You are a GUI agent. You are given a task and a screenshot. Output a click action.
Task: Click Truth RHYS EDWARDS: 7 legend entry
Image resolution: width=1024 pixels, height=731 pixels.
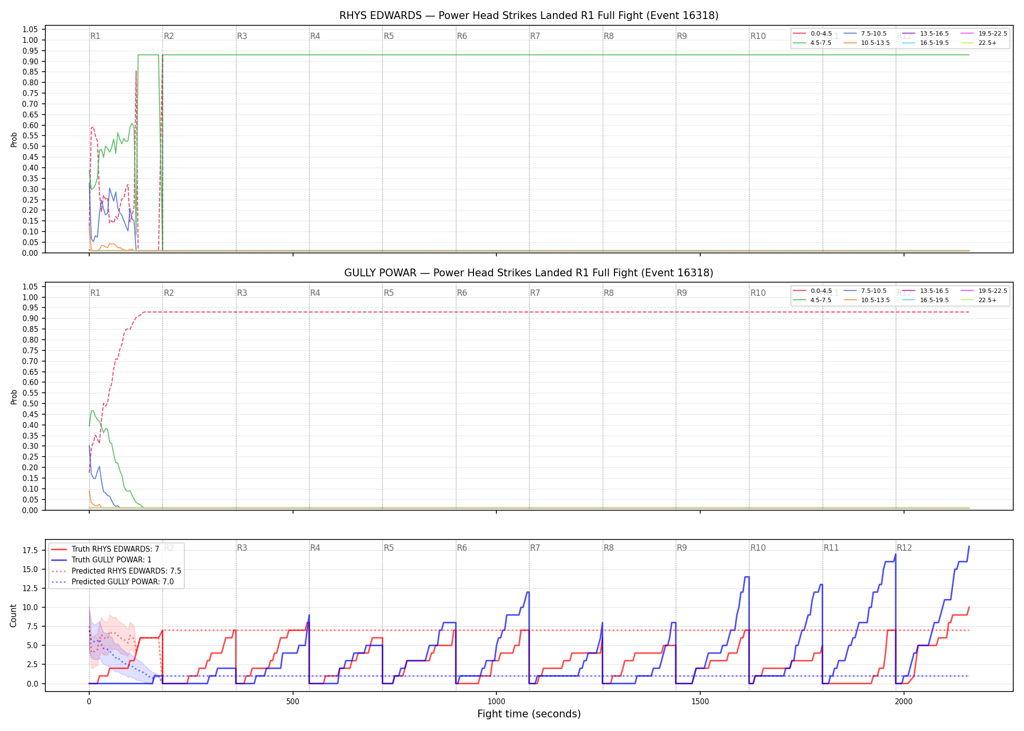[x=105, y=549]
